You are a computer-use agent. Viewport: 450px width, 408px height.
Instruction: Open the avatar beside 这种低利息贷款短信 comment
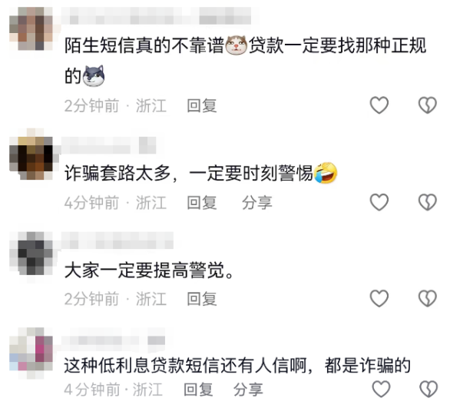click(31, 353)
